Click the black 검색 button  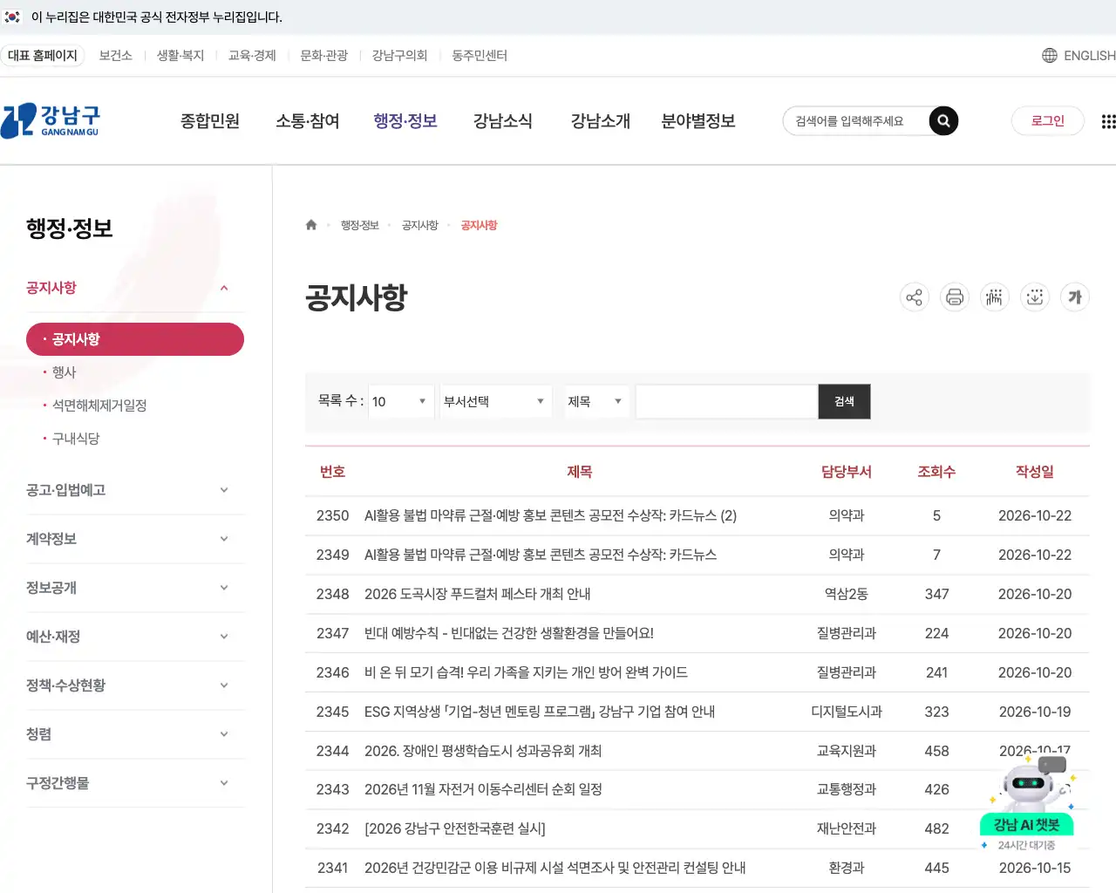pyautogui.click(x=844, y=401)
